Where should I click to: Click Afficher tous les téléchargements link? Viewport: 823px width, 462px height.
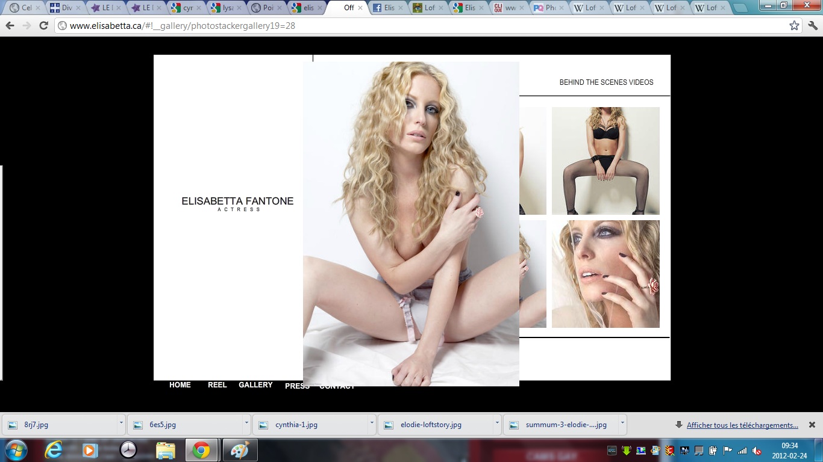click(x=742, y=425)
